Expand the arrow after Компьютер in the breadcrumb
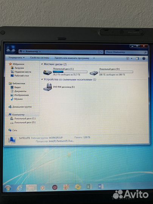 [x=40, y=51]
